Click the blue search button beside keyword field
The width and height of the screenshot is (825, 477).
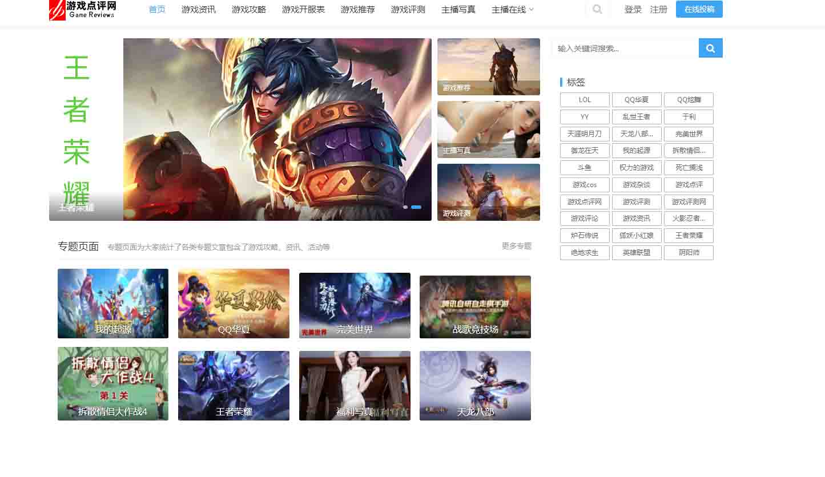711,48
